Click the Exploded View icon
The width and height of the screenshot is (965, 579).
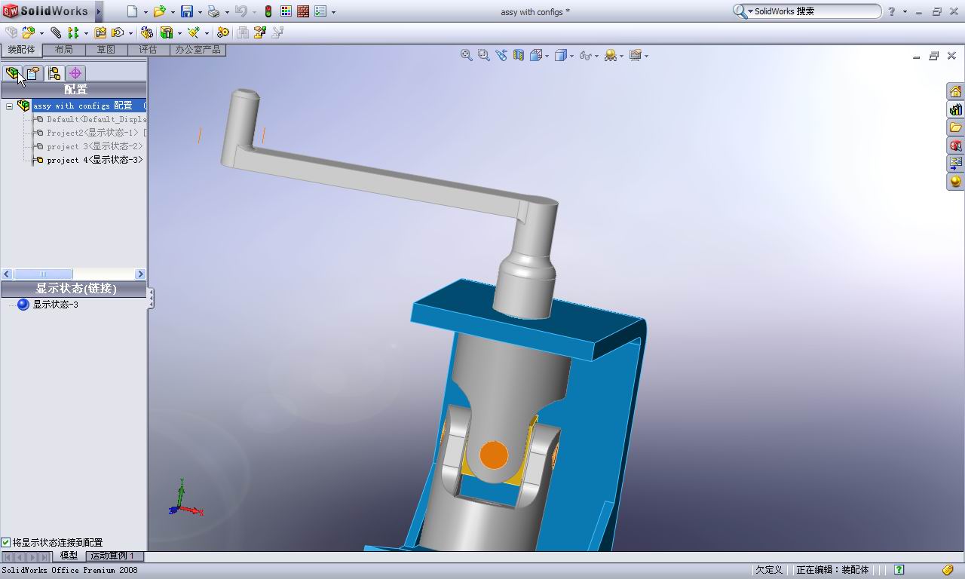click(x=260, y=32)
